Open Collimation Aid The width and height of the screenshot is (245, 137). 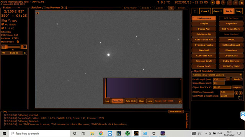coord(231,45)
